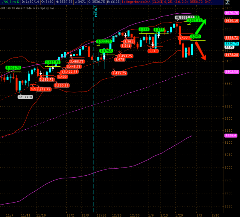This screenshot has width=240, height=217.
Task: Click the cyan 3530.75 last price tag
Action: point(231,44)
